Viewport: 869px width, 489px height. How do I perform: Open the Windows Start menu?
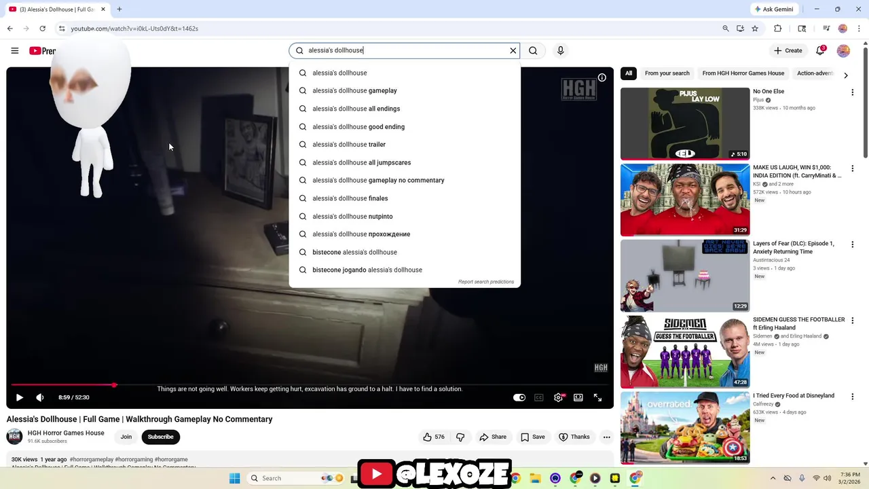pos(234,478)
